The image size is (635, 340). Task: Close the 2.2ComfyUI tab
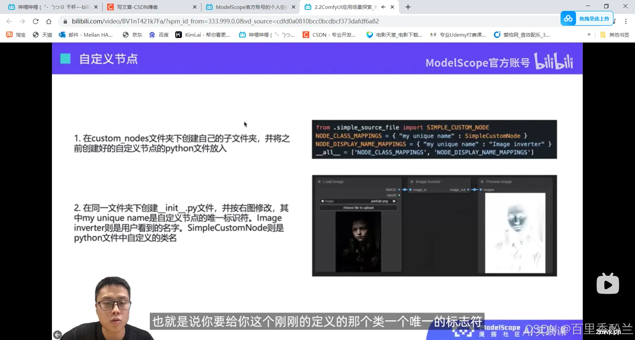coord(392,7)
